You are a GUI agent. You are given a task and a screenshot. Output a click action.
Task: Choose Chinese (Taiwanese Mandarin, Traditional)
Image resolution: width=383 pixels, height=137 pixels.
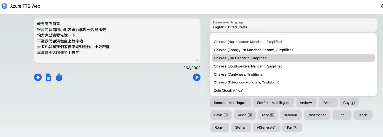246,82
